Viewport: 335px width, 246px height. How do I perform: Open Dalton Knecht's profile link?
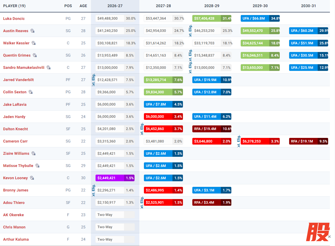coord(16,129)
